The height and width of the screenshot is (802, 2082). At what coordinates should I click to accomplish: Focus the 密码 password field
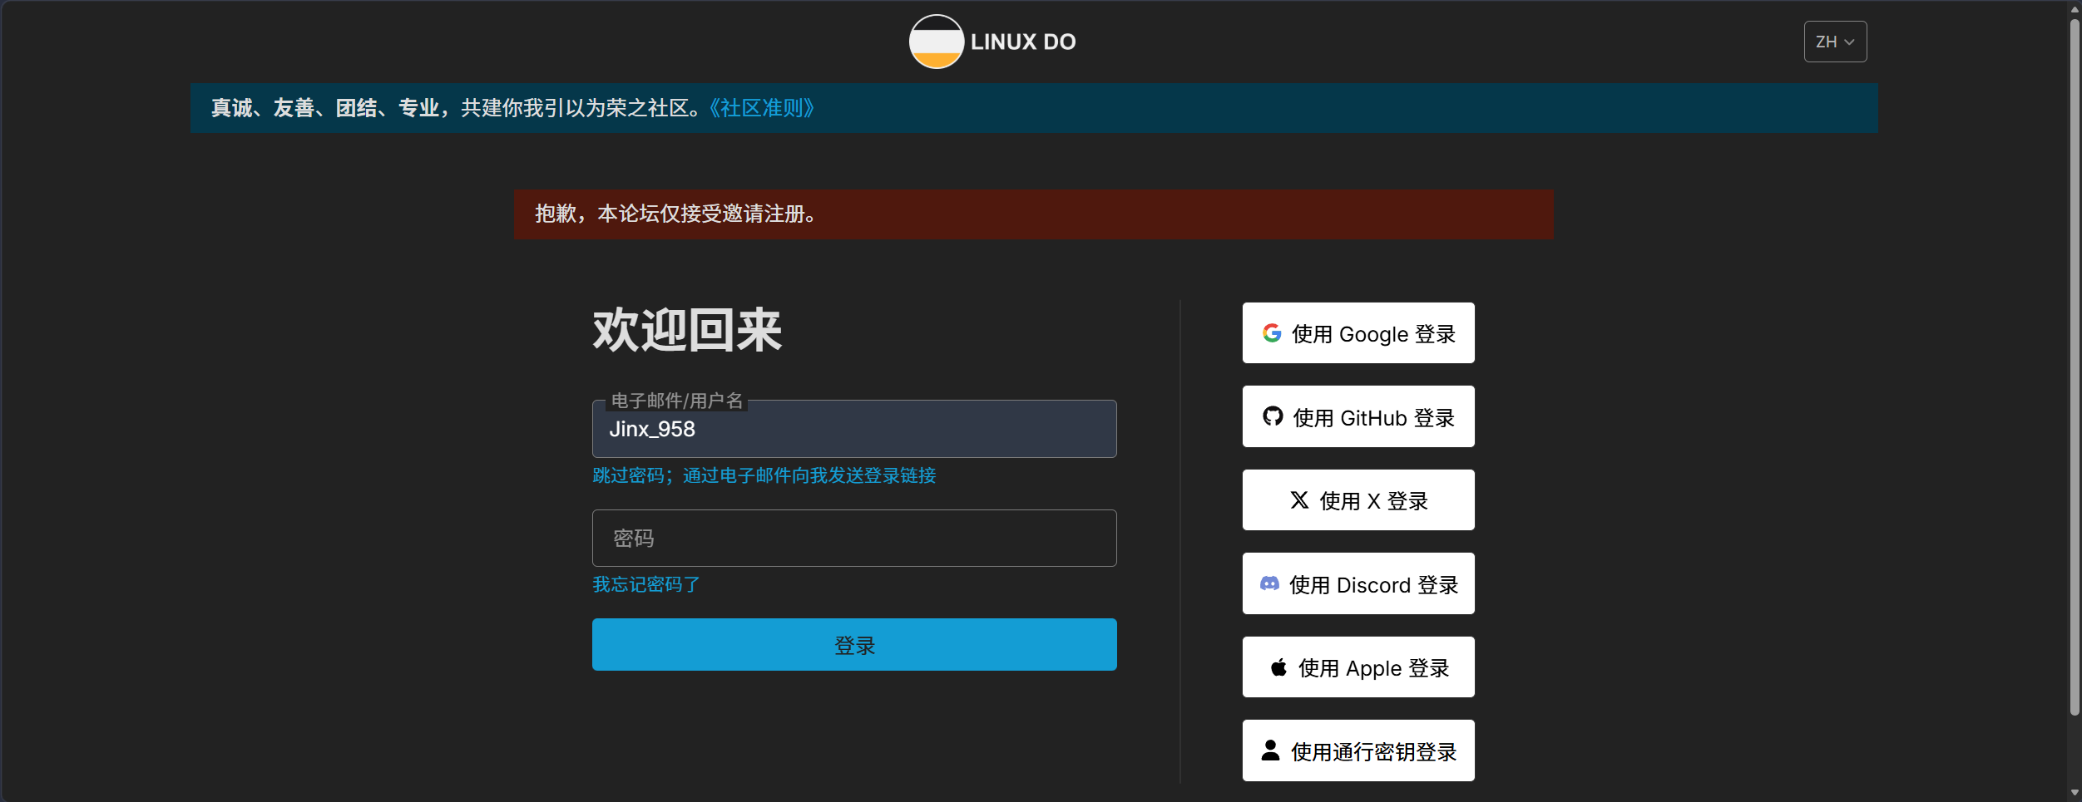(854, 539)
